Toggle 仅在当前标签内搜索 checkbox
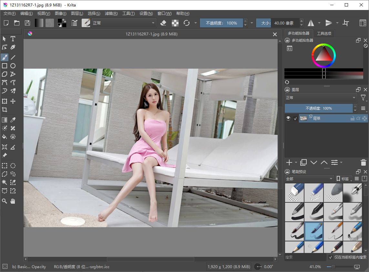369x272 pixels. [x=331, y=257]
